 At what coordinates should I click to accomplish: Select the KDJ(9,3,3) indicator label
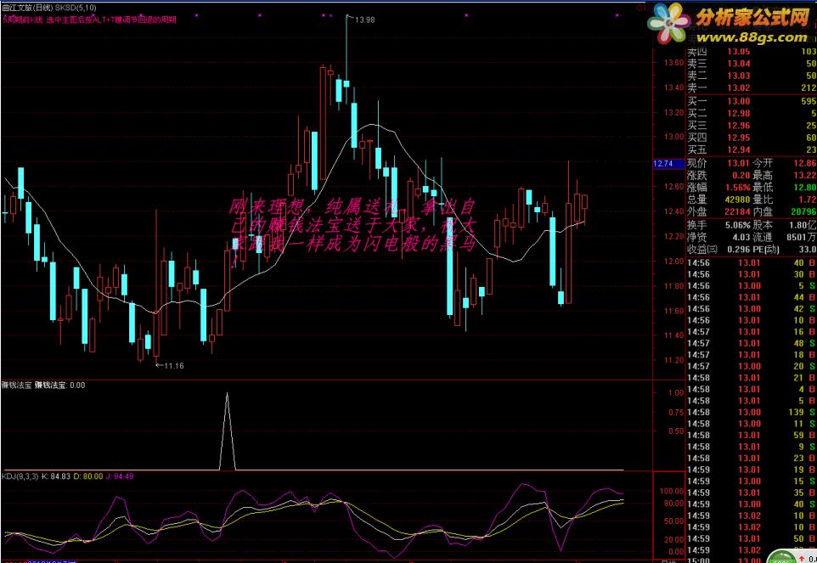point(20,476)
